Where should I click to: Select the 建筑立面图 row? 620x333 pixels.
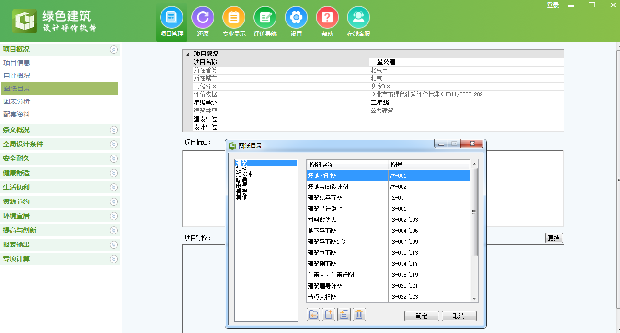388,253
